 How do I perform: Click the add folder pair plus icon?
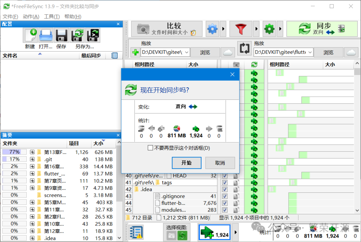(x=135, y=52)
